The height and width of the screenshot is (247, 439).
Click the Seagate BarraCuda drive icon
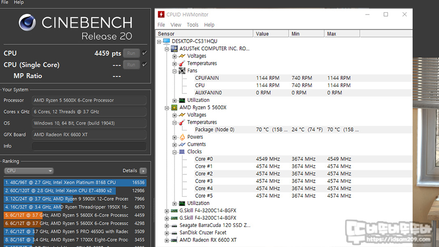click(174, 226)
